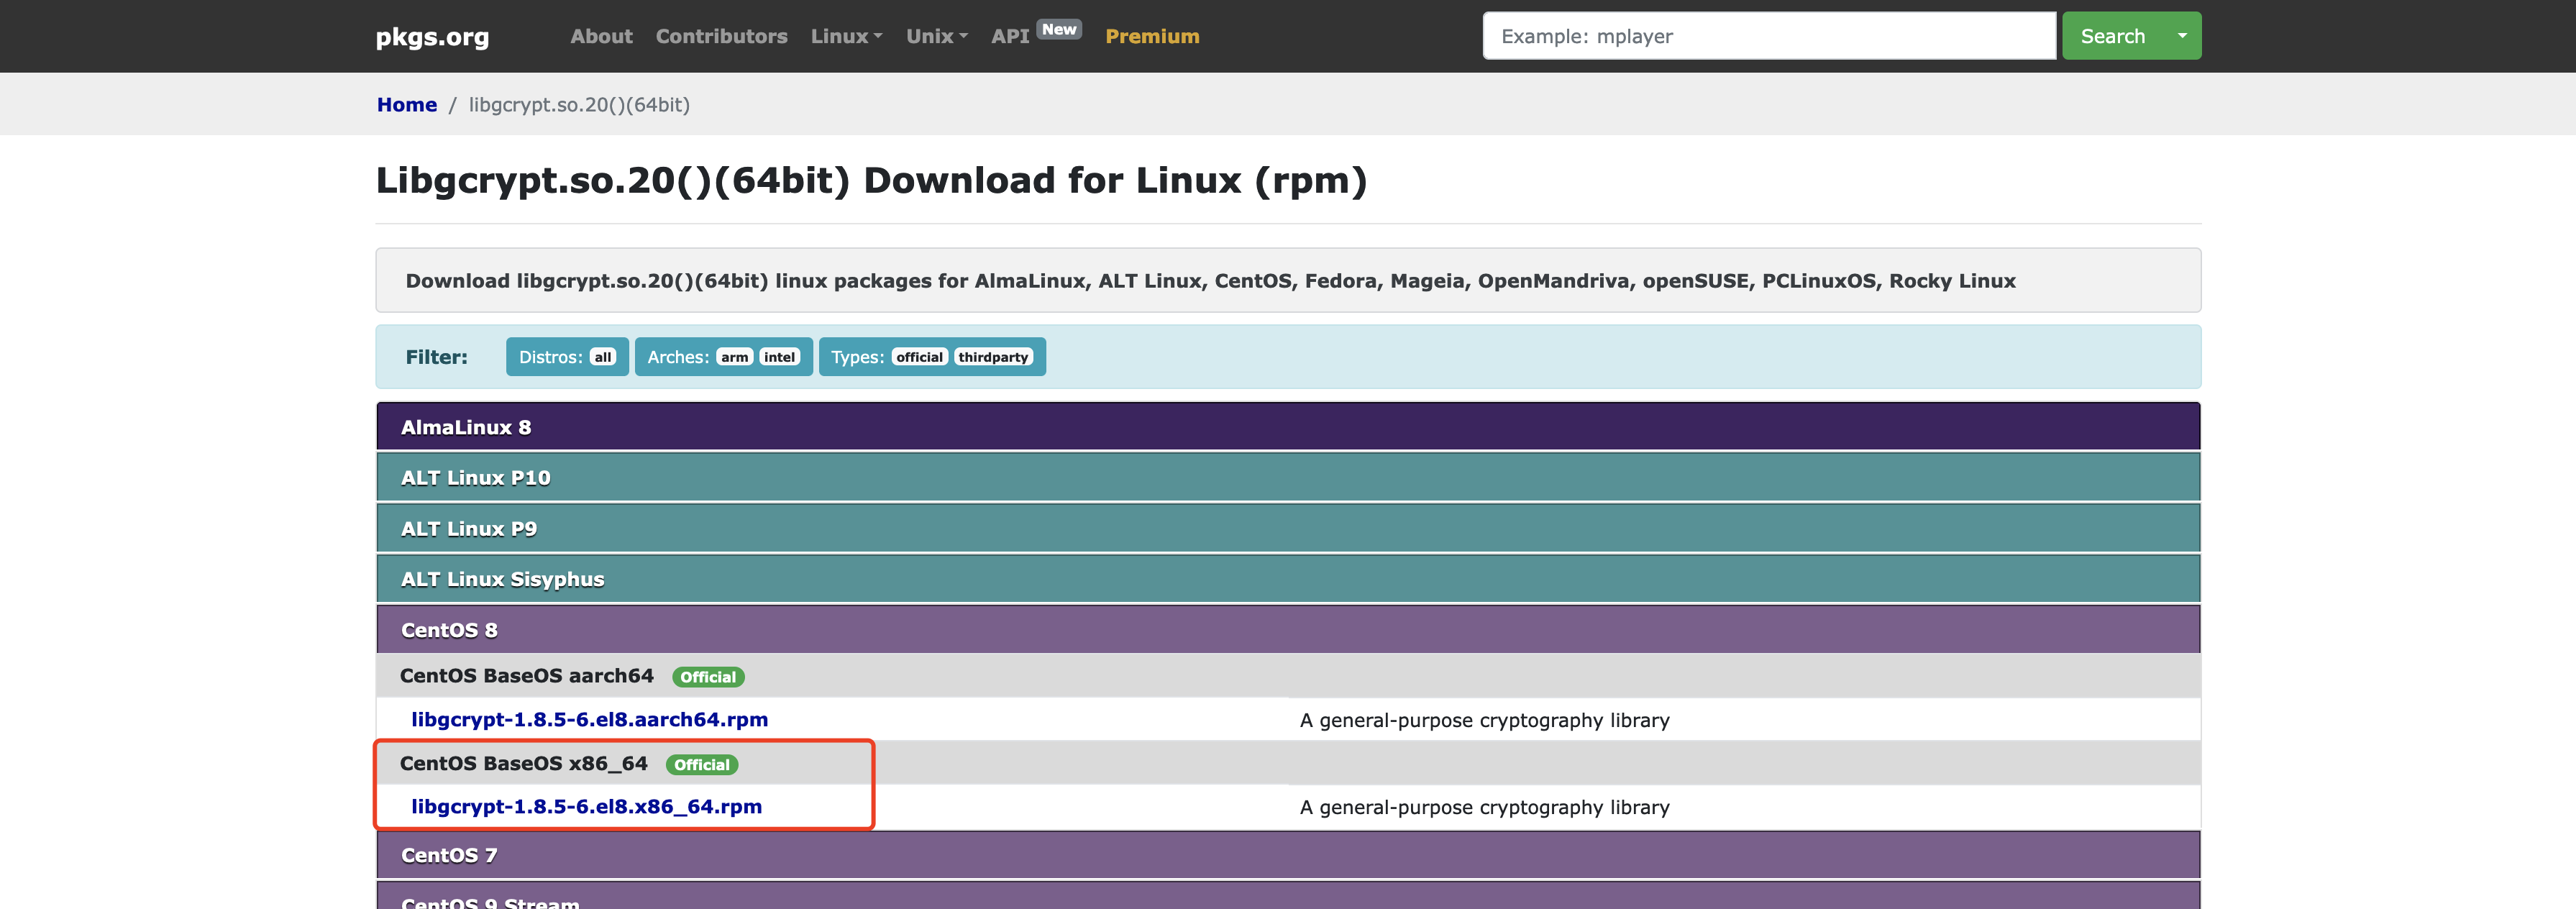2576x909 pixels.
Task: Expand the AlmaLinux 8 section
Action: [x=1288, y=427]
